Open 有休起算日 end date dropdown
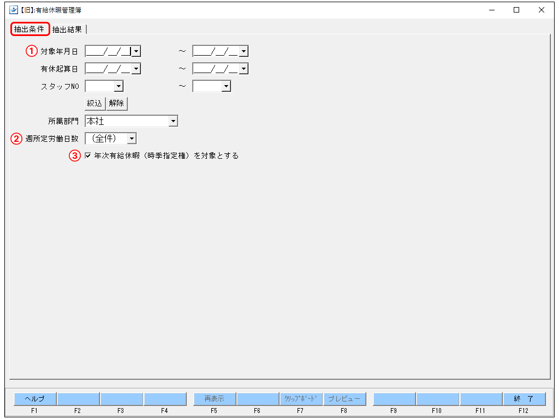This screenshot has height=419, width=559. 243,68
